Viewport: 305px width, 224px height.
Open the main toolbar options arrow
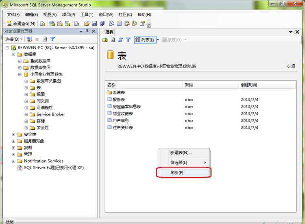(x=149, y=25)
